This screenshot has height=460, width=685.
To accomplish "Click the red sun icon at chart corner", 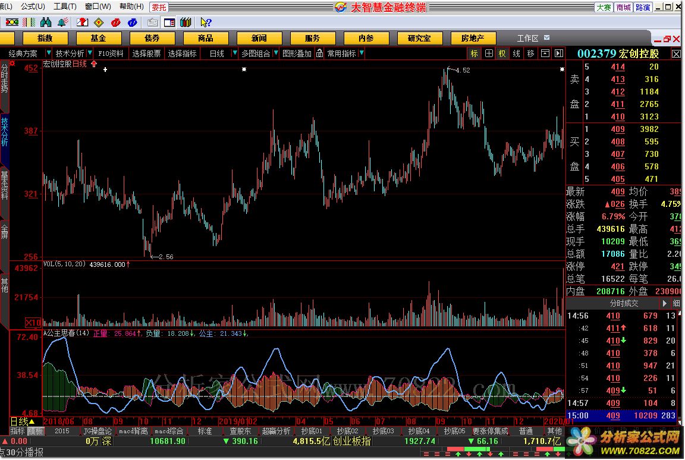I will pos(12,64).
